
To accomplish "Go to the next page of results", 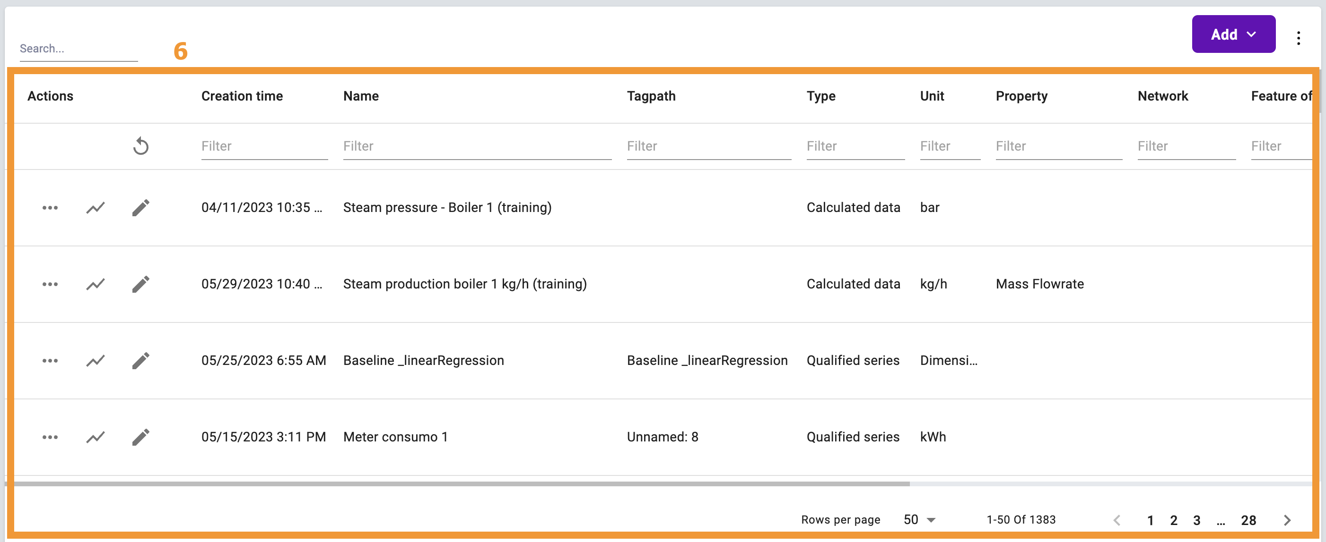I will coord(1287,520).
